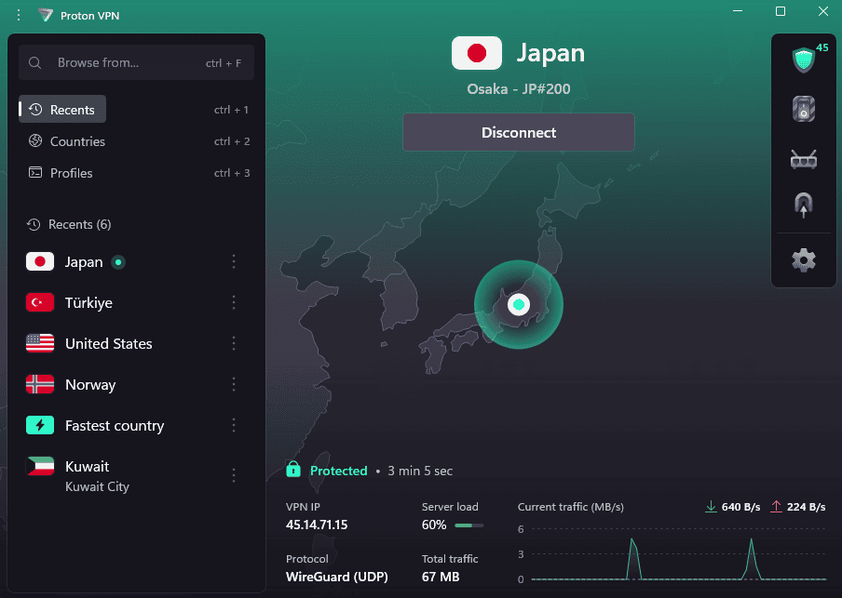Screen dimensions: 842x598
Task: Connect to Norway from recents
Action: pos(90,385)
